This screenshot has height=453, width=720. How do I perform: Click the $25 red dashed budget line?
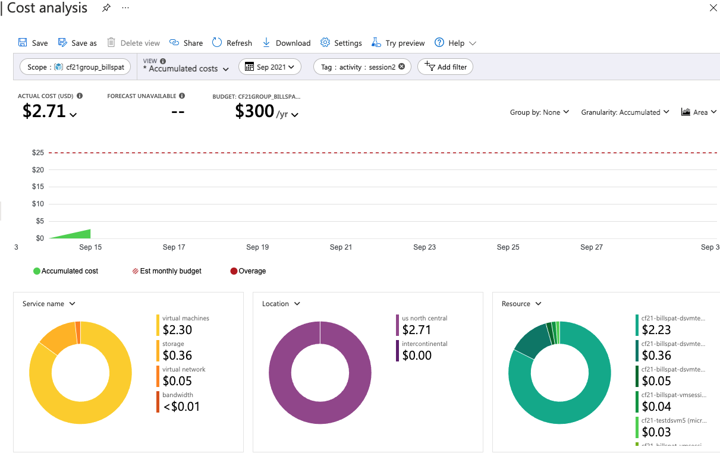pyautogui.click(x=384, y=153)
